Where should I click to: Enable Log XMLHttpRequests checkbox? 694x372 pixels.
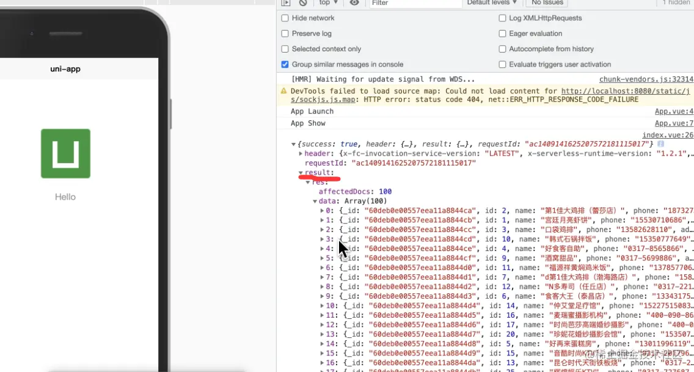pos(502,18)
